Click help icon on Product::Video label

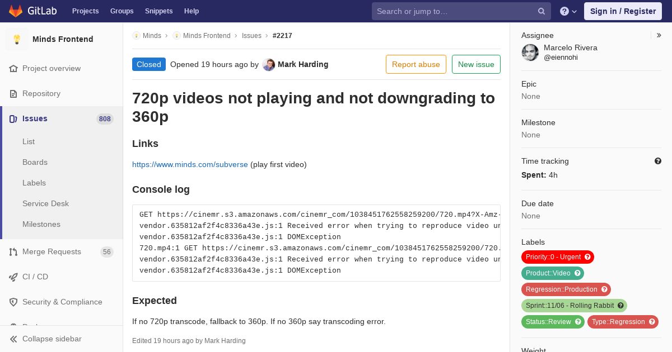pyautogui.click(x=578, y=273)
